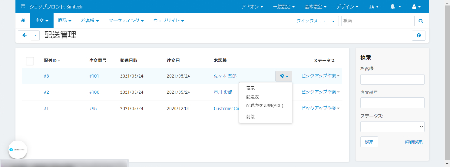Viewport: 450px width, 167px height.
Task: Go back with the arrow button
Action: pos(24,35)
